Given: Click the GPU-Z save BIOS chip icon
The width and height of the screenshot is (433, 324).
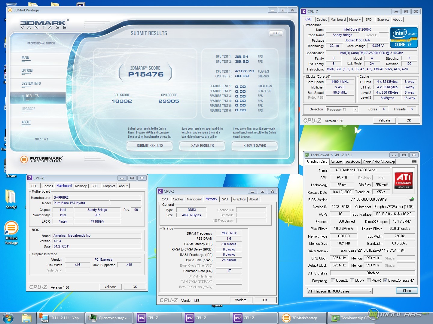Looking at the screenshot, I should (x=412, y=199).
